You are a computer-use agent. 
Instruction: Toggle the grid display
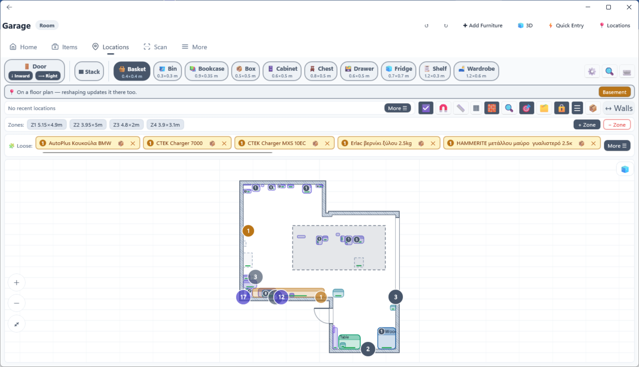click(x=476, y=108)
